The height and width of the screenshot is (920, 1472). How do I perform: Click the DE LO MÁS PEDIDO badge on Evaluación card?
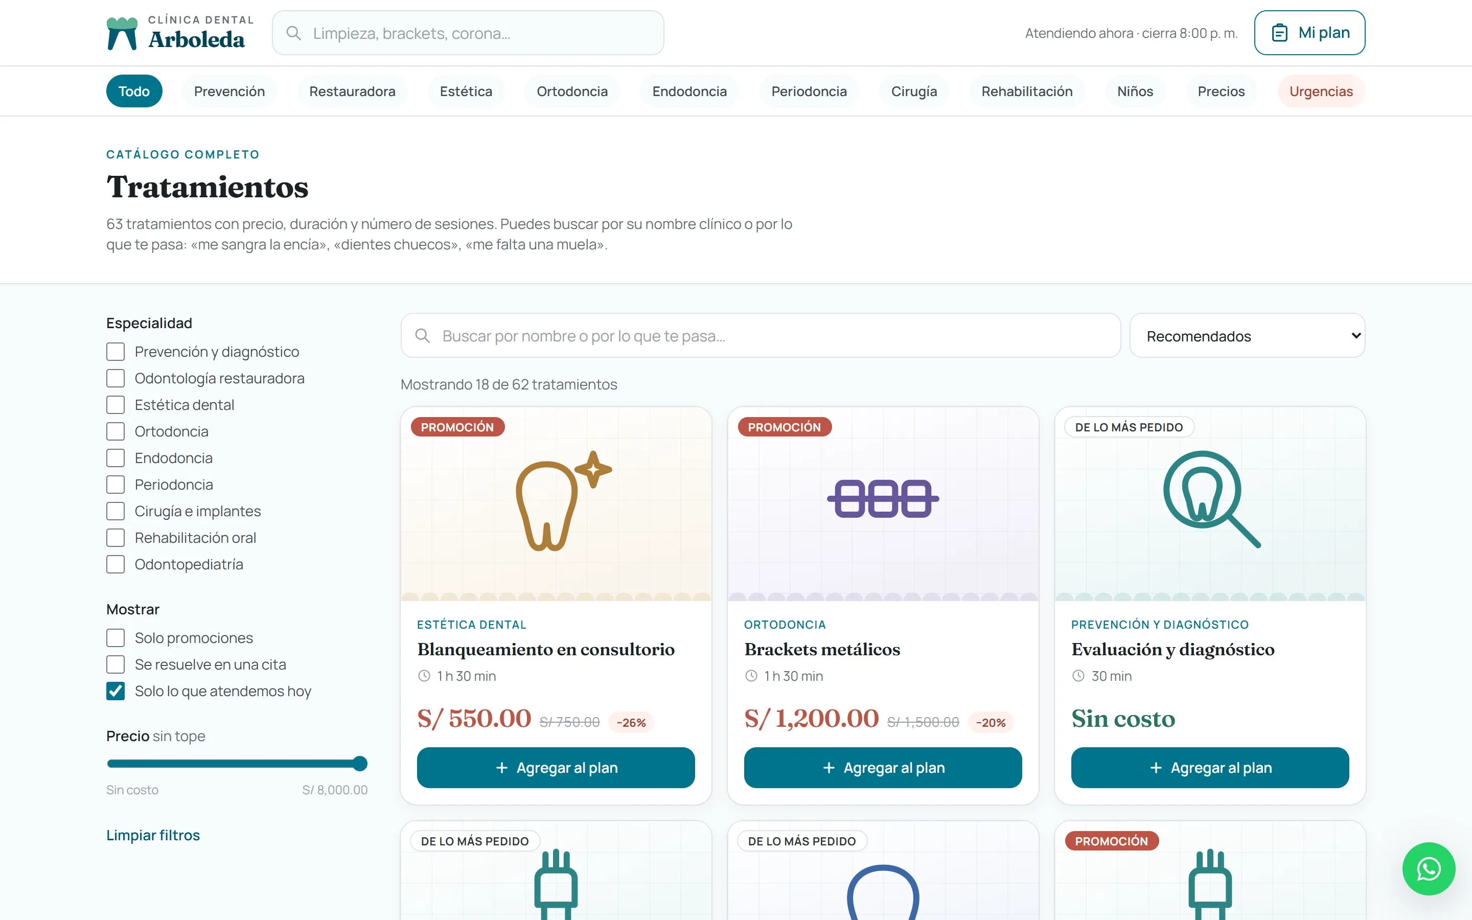coord(1129,427)
